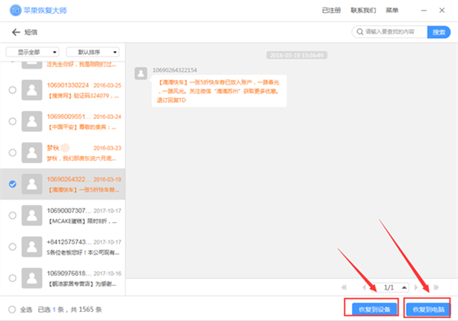Close the application window
This screenshot has width=458, height=321.
point(442,11)
